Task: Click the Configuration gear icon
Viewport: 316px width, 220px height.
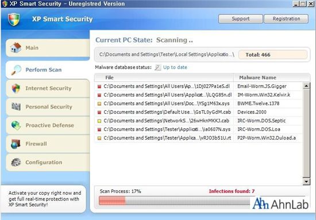Action: (16, 163)
